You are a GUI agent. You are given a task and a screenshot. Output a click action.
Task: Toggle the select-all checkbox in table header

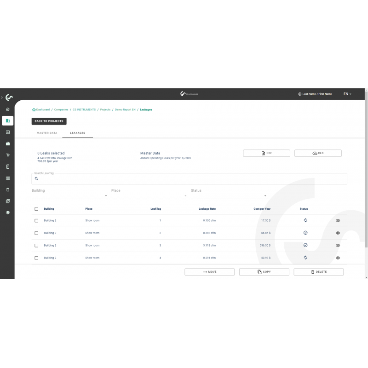coord(36,209)
